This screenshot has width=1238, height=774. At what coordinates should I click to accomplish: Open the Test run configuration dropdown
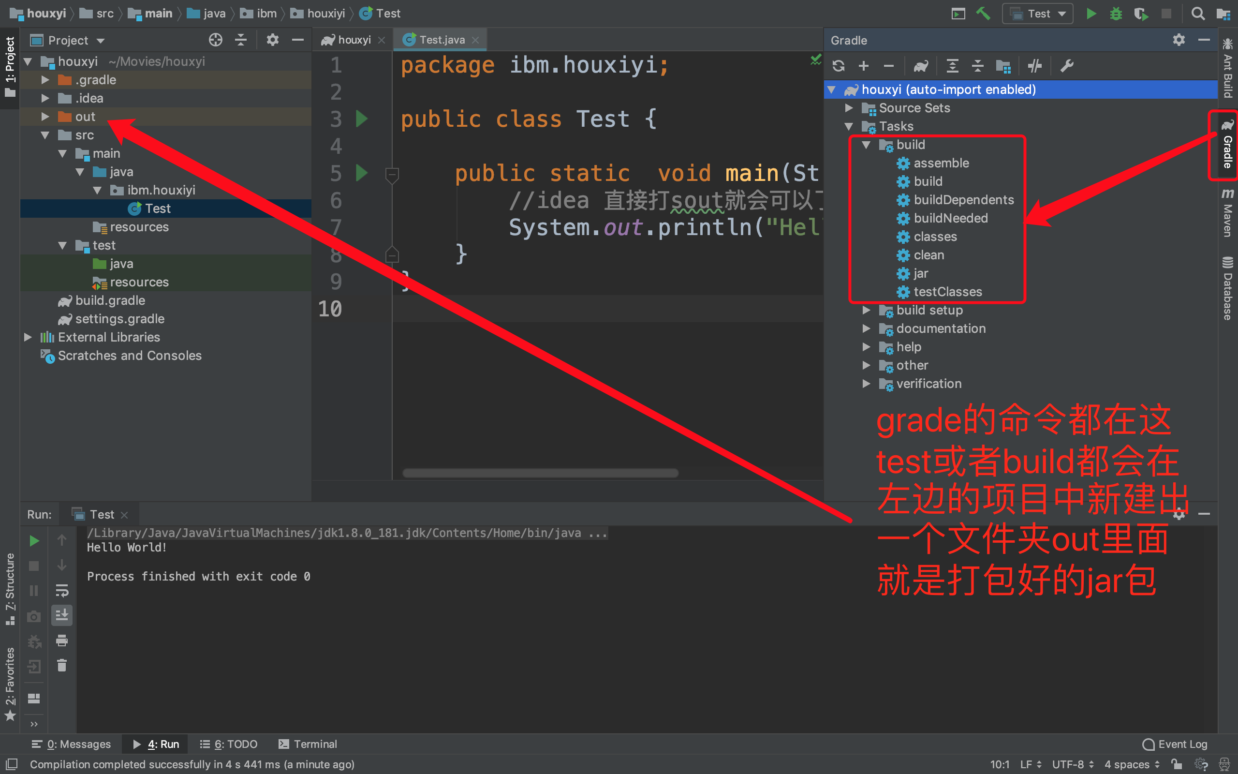[x=1038, y=14]
